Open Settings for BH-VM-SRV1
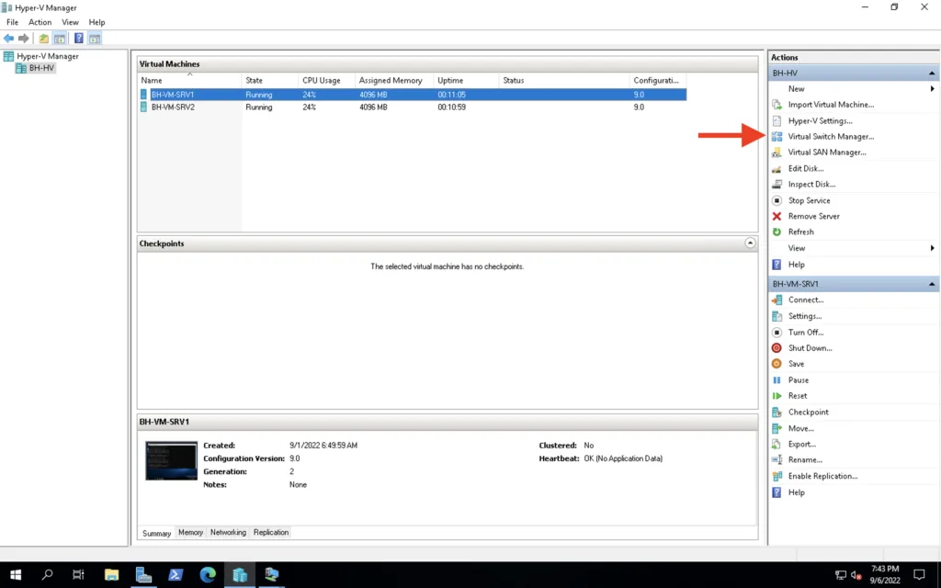This screenshot has width=941, height=588. (805, 316)
